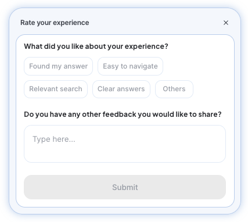Close the Rate your experience dialog
Image resolution: width=248 pixels, height=222 pixels.
pyautogui.click(x=226, y=23)
